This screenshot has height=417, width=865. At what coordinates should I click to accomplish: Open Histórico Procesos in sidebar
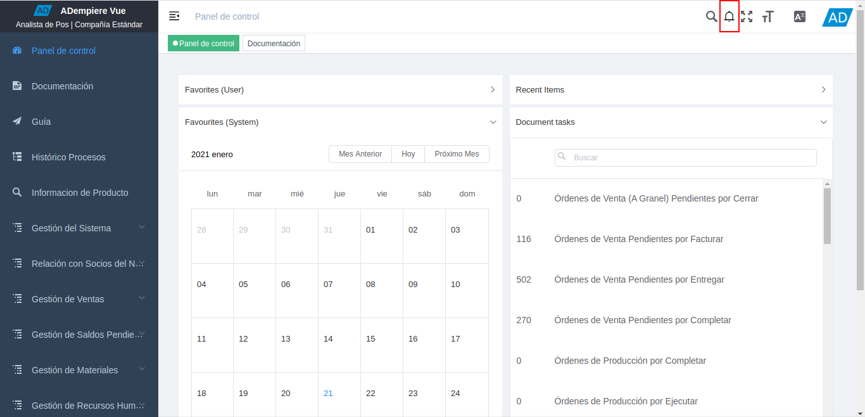68,157
